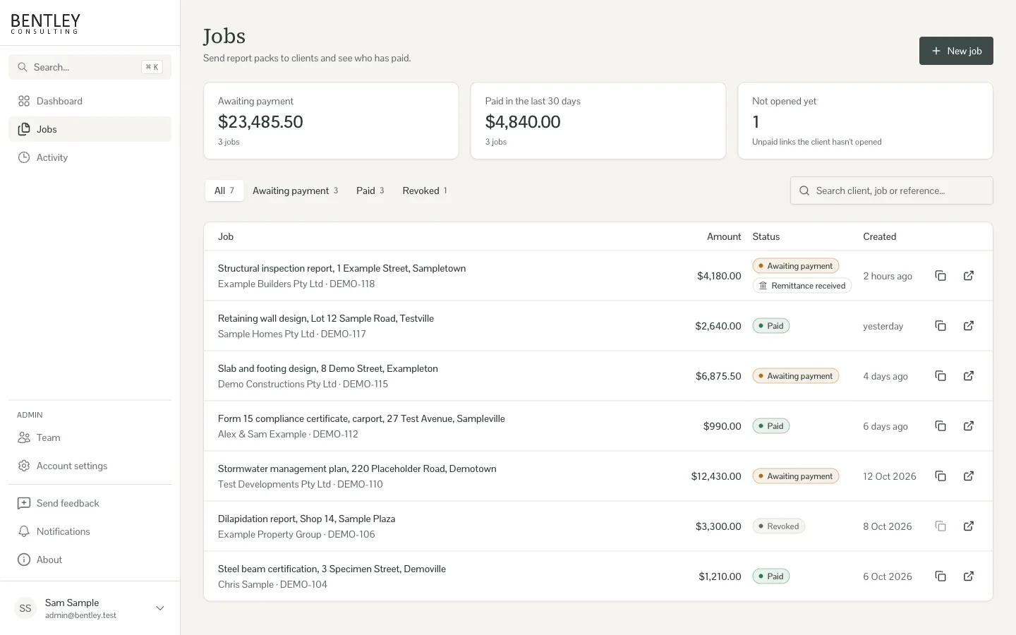Viewport: 1016px width, 635px height.
Task: Click the Created column header
Action: pos(879,236)
